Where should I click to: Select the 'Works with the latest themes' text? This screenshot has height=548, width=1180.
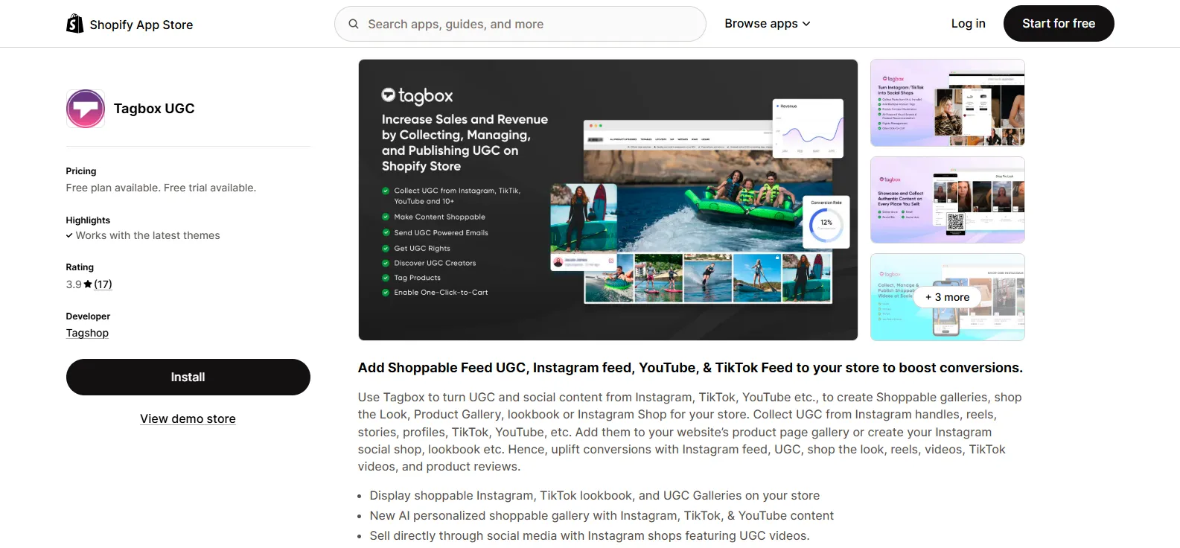click(147, 235)
